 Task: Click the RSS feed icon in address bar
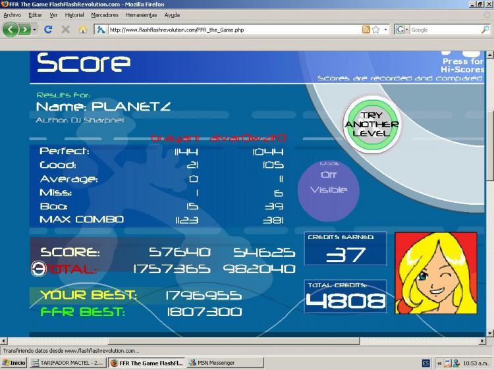(x=366, y=30)
